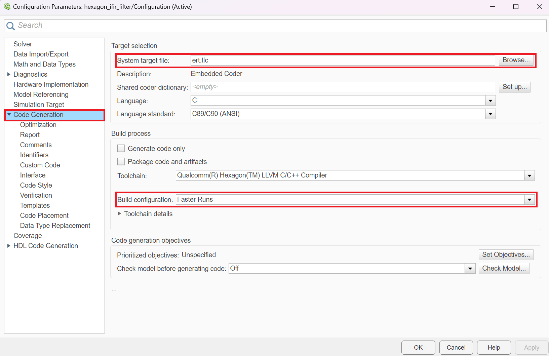Click Set up for shared coder dictionary
549x356 pixels.
[514, 87]
